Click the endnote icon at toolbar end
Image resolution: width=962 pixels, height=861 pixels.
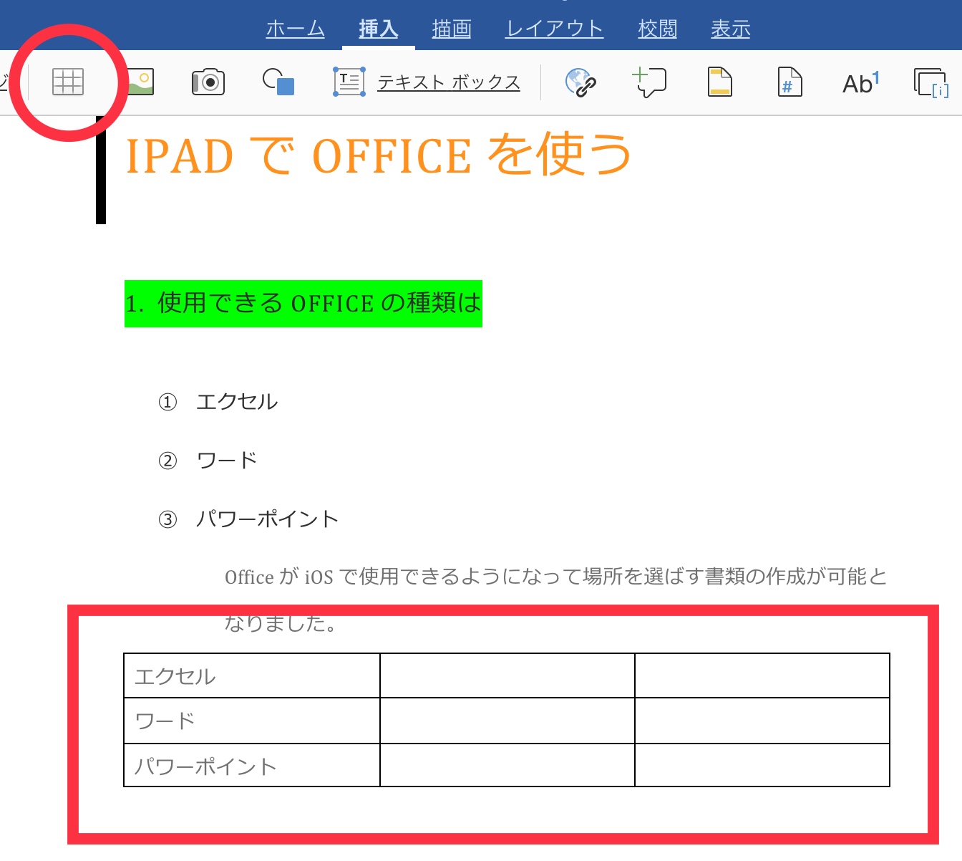pos(931,82)
